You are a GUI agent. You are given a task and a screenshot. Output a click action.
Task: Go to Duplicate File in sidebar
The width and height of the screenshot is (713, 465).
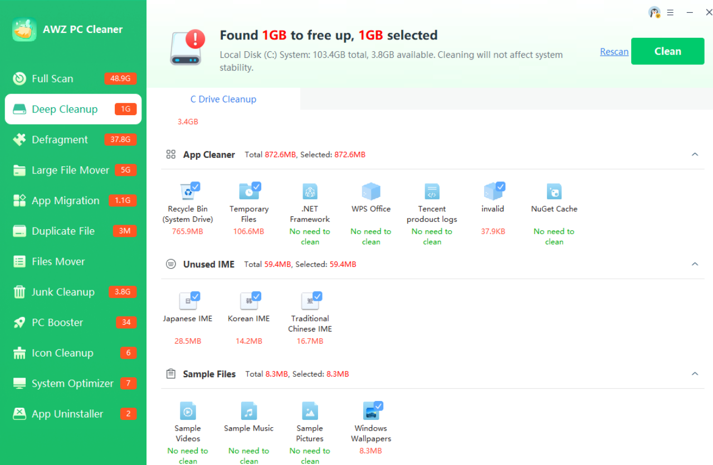pos(73,231)
